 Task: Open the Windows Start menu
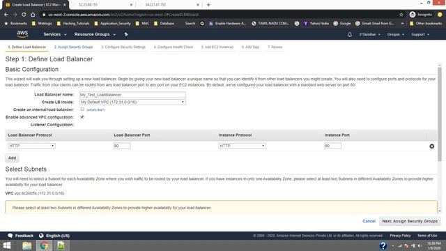(7, 245)
